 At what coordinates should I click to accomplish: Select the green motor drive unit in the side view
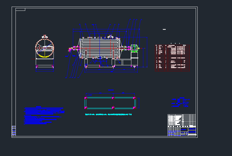click(x=134, y=48)
